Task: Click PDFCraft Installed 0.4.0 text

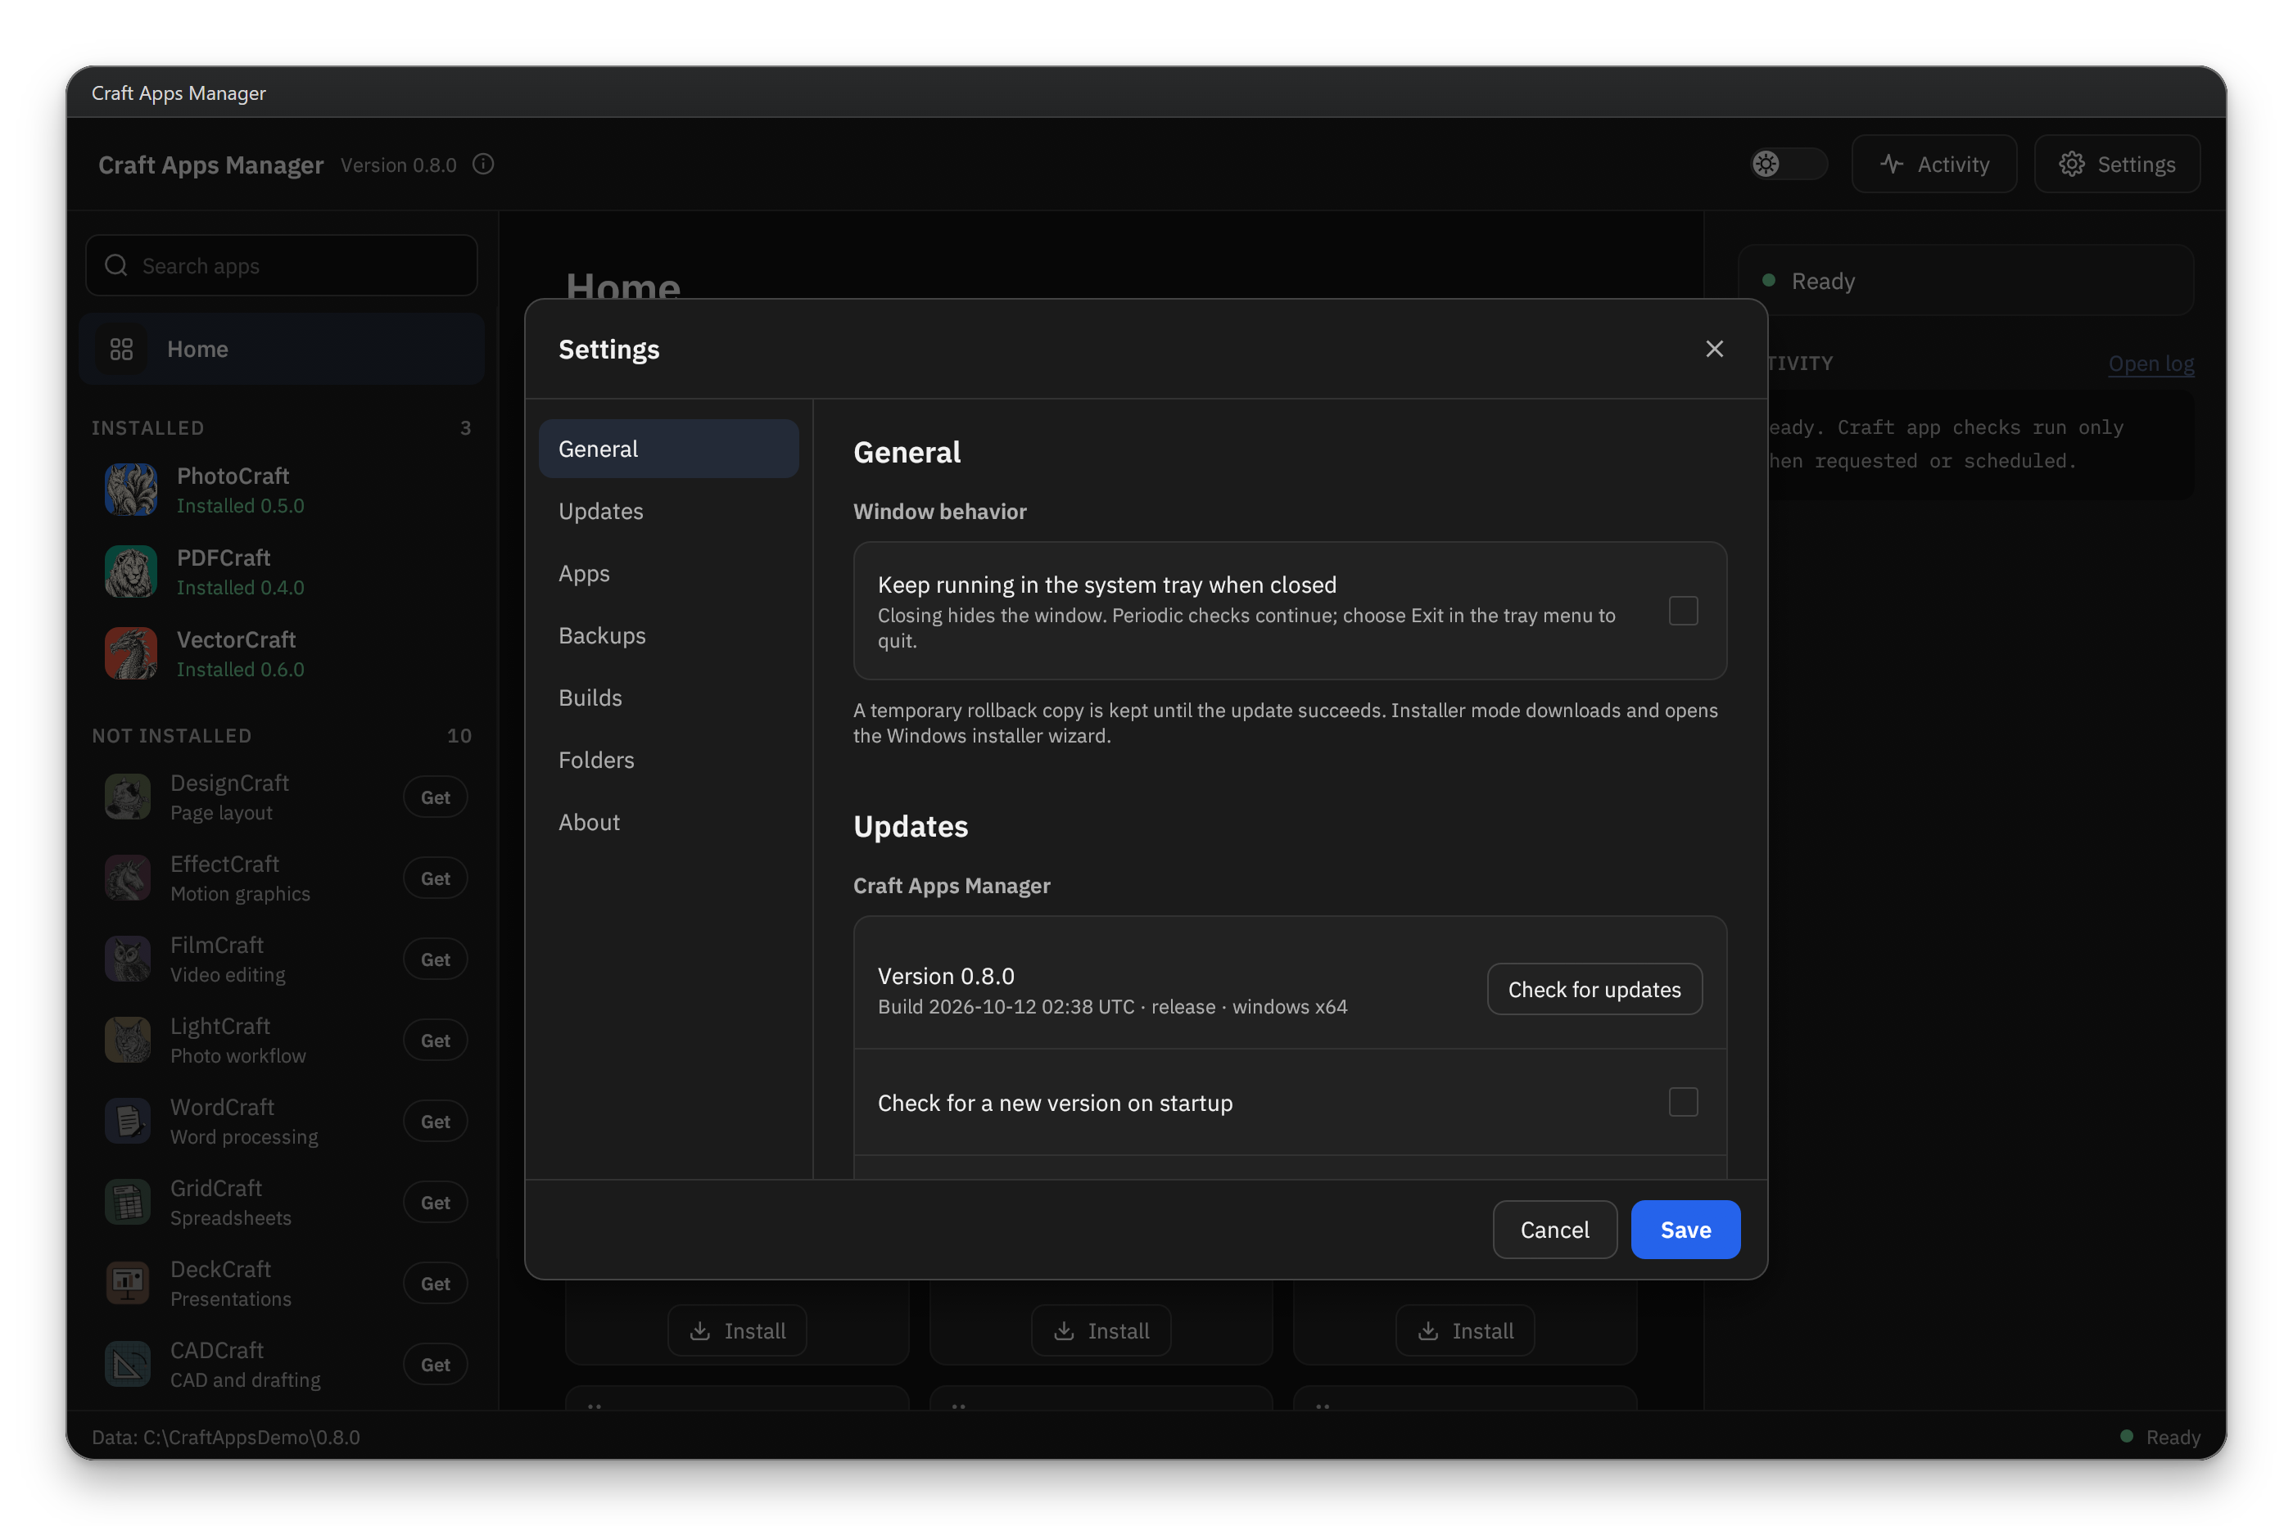Action: pyautogui.click(x=241, y=588)
